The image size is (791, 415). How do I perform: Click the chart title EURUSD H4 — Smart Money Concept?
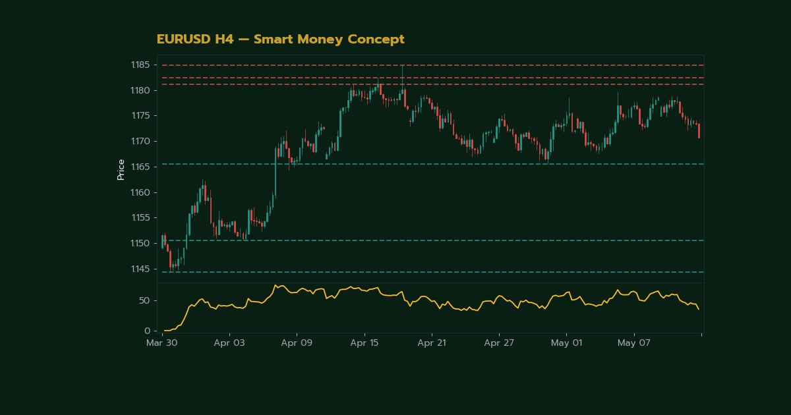click(x=280, y=40)
